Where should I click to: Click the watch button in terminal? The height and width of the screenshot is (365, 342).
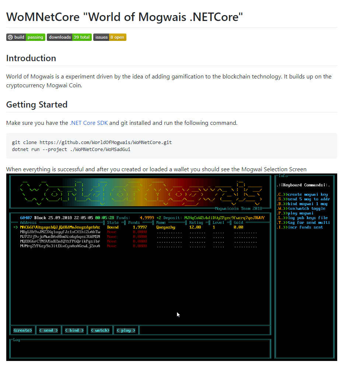pos(100,330)
